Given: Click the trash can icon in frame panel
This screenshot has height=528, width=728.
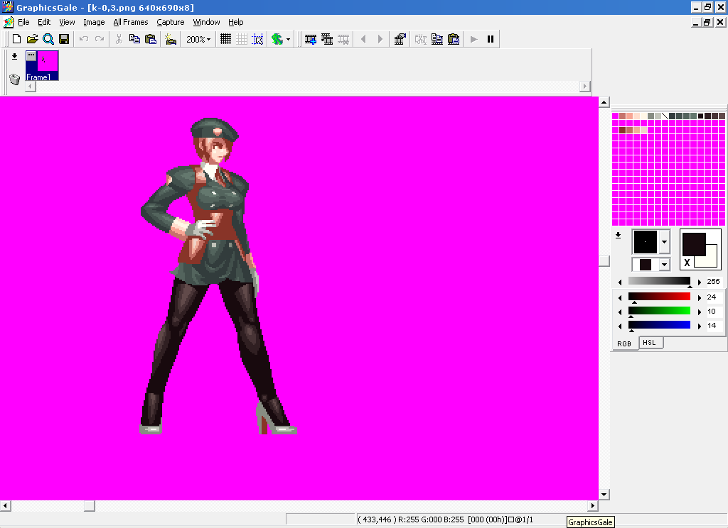Looking at the screenshot, I should point(14,79).
